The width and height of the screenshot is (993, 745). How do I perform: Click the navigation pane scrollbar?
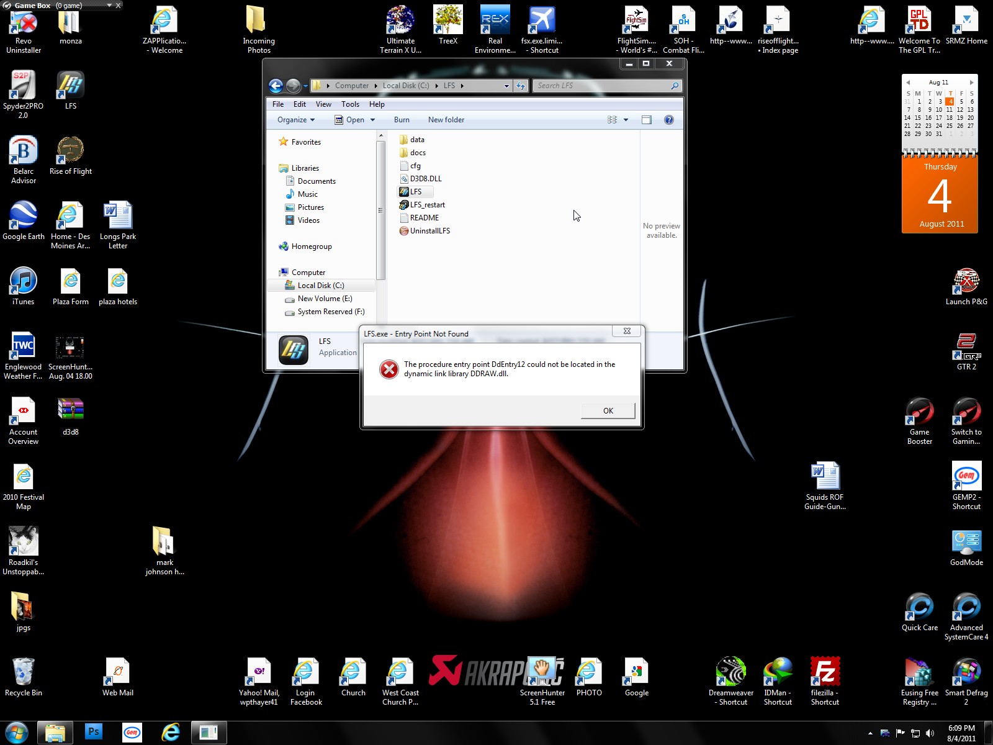coord(381,210)
